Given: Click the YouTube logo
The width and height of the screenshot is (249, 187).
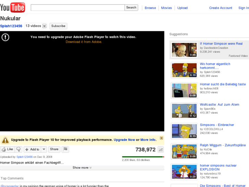Looking at the screenshot, I should [13, 7].
